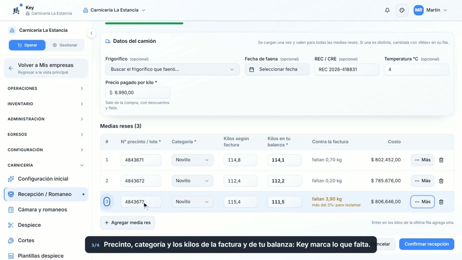Expand the Inventario section

pos(46,104)
